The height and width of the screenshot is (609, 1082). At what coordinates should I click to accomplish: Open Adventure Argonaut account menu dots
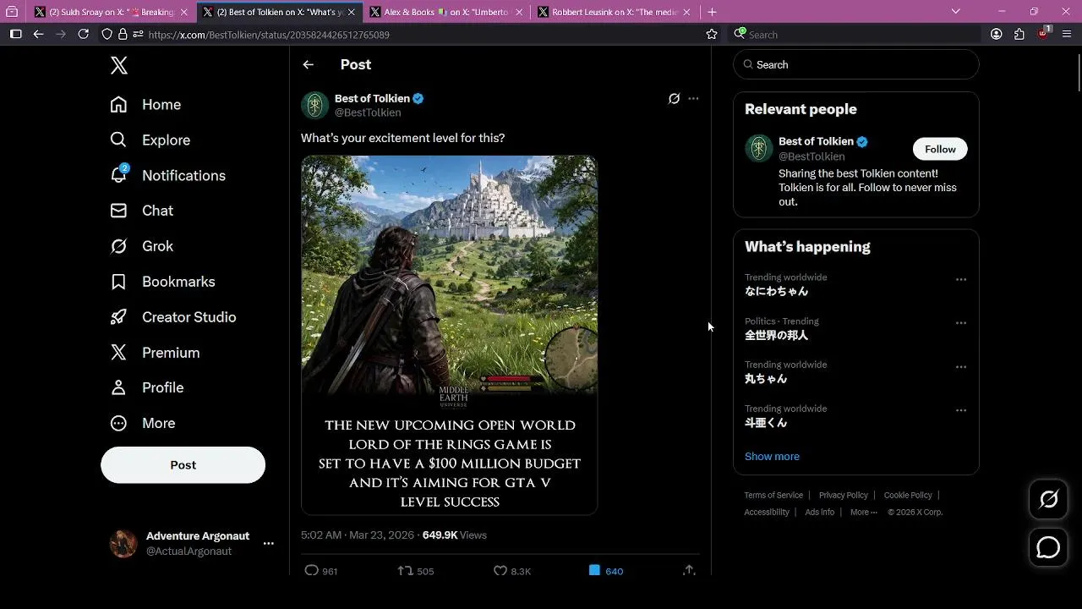(x=268, y=543)
